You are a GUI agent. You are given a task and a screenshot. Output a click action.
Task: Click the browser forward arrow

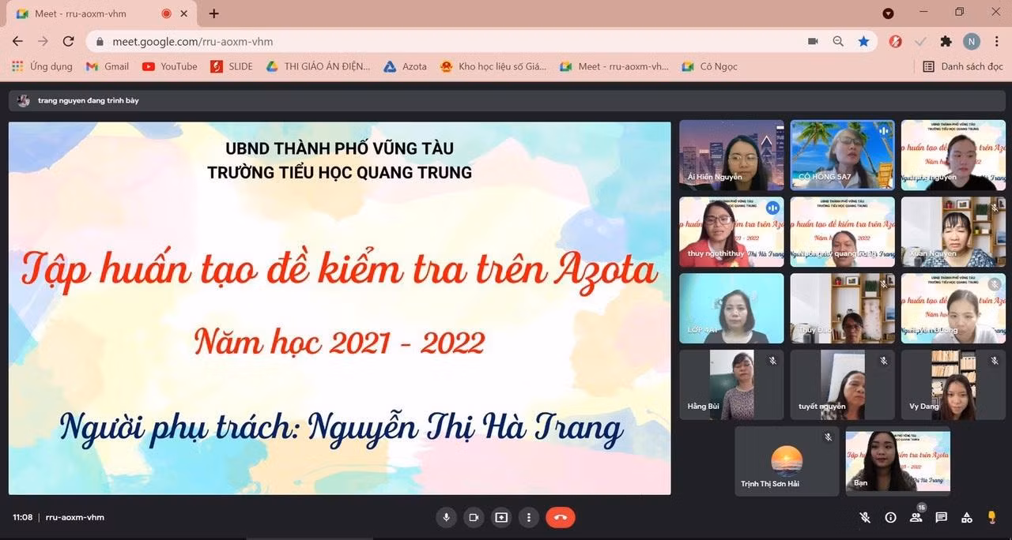pos(43,41)
